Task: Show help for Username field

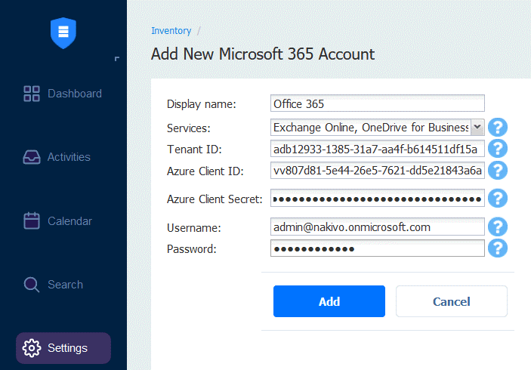Action: tap(498, 227)
